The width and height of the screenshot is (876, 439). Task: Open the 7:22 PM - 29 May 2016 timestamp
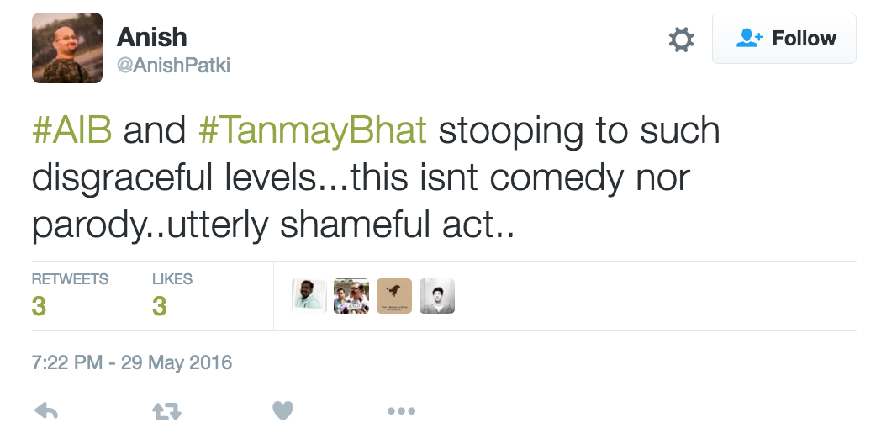132,363
